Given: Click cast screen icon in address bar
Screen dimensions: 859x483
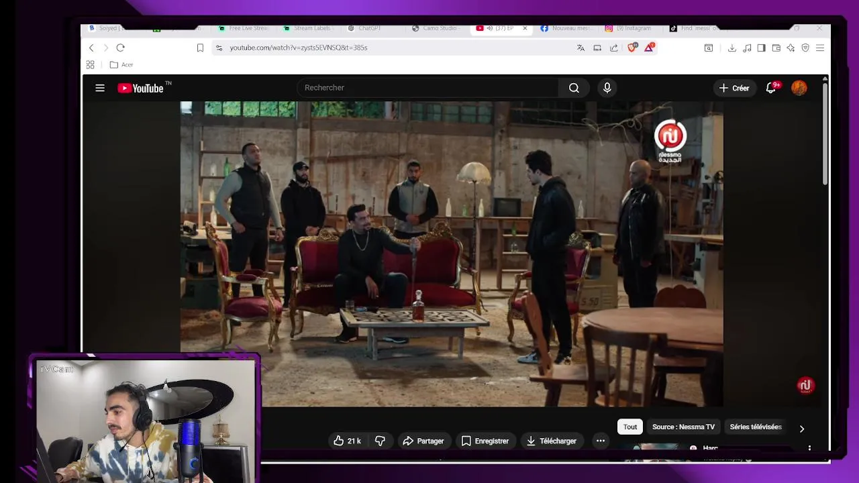Looking at the screenshot, I should pos(597,48).
